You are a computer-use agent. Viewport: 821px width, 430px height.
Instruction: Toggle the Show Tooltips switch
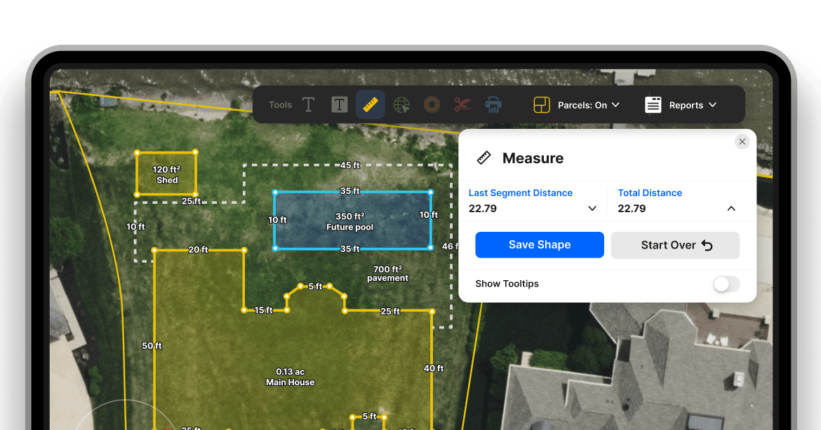pos(726,284)
